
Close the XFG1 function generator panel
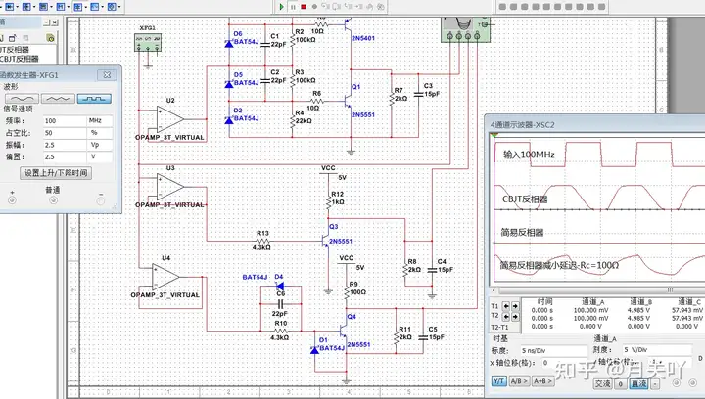click(x=107, y=75)
